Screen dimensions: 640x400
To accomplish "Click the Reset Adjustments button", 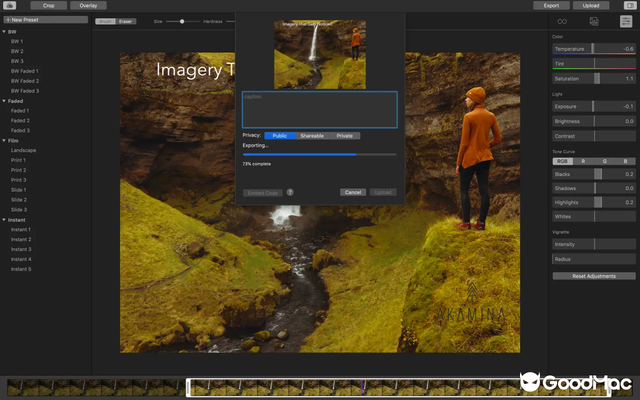I will (594, 275).
